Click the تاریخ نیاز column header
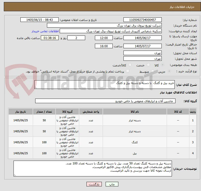This screenshot has width=201, height=191. click(x=21, y=112)
